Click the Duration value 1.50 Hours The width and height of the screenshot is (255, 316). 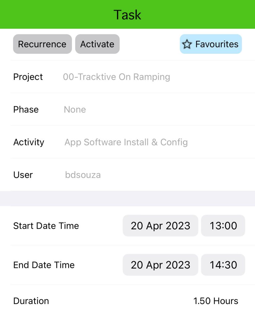pos(215,301)
